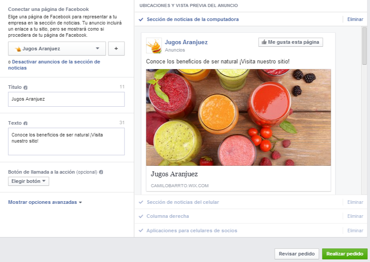The width and height of the screenshot is (370, 262).
Task: Click into the Texto textarea
Action: coord(66,142)
